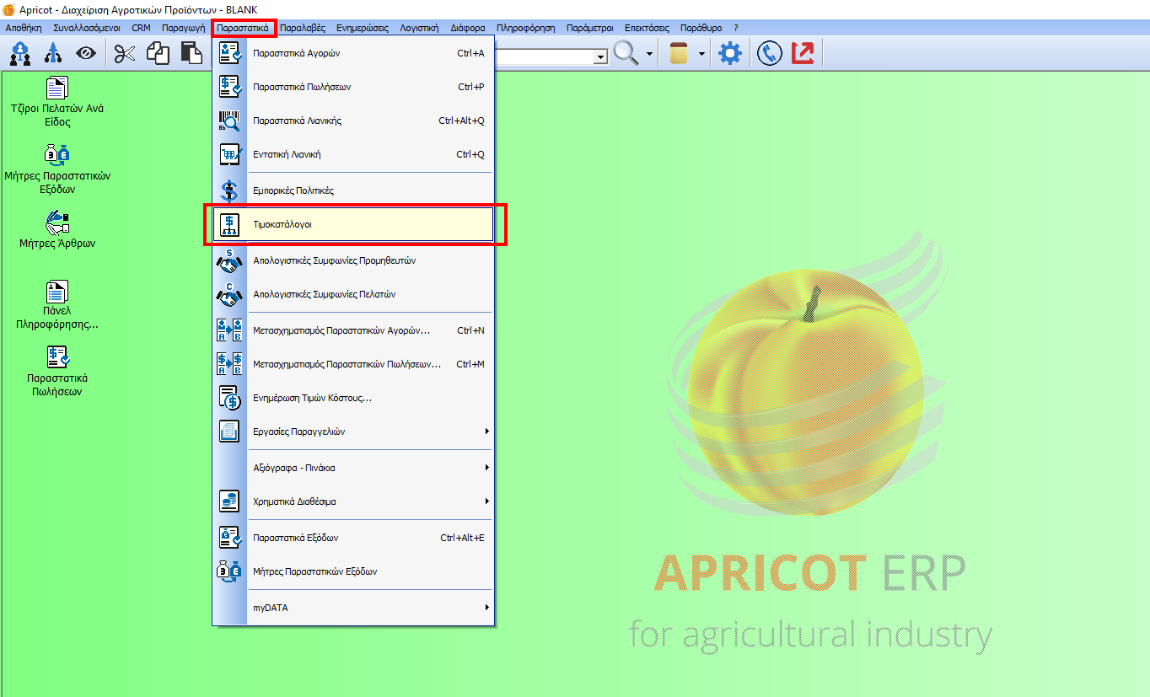Screen dimensions: 1150x697
Task: Click the paste clipboard icon in toolbar
Action: (191, 54)
